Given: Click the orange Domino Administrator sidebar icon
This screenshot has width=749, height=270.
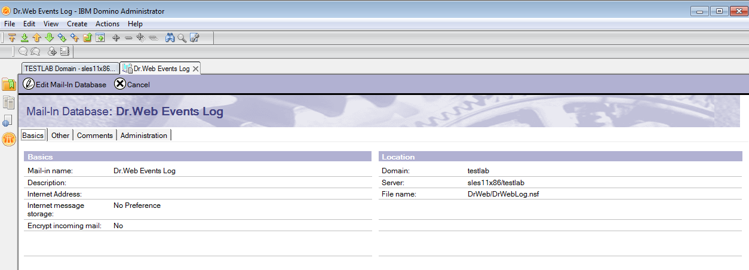Looking at the screenshot, I should tap(9, 140).
